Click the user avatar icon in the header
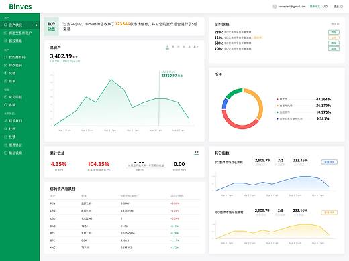Screen dimensions: 349x261 pyautogui.click(x=275, y=7)
